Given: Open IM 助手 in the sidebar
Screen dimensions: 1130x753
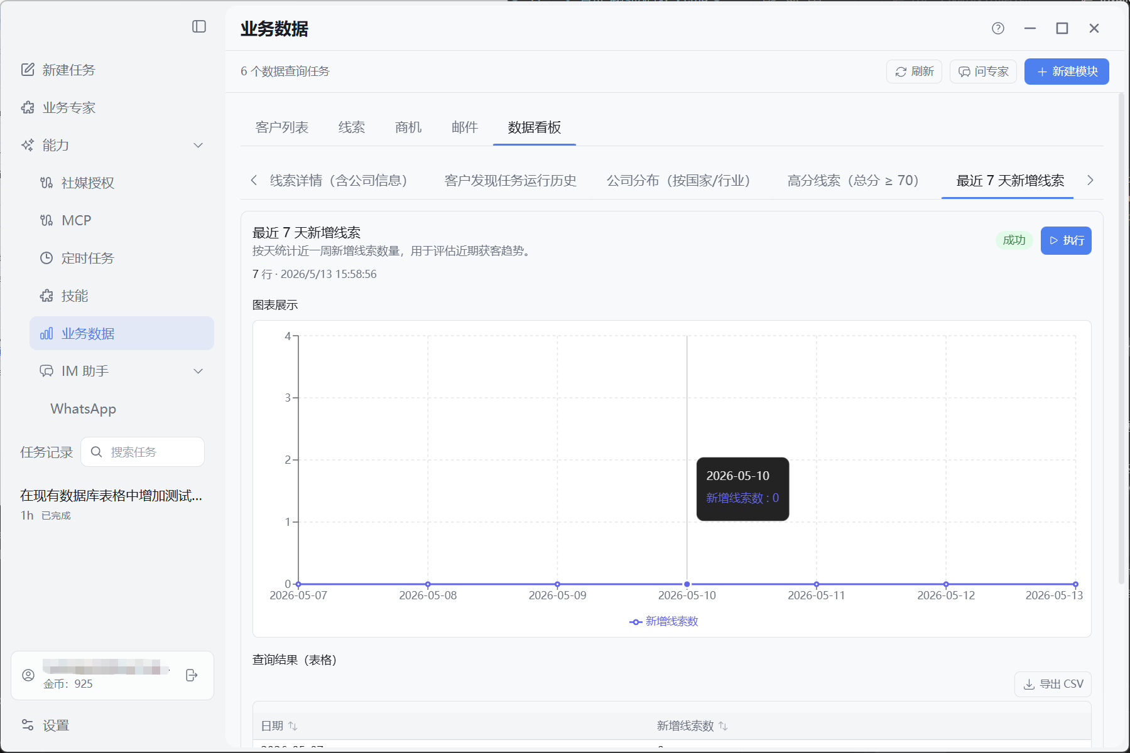Looking at the screenshot, I should tap(85, 371).
